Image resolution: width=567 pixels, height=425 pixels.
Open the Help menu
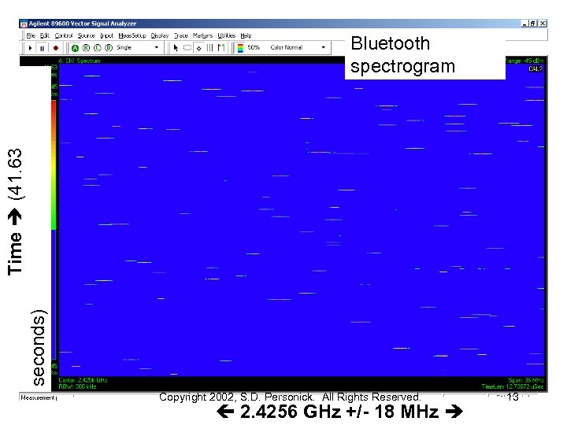[246, 35]
